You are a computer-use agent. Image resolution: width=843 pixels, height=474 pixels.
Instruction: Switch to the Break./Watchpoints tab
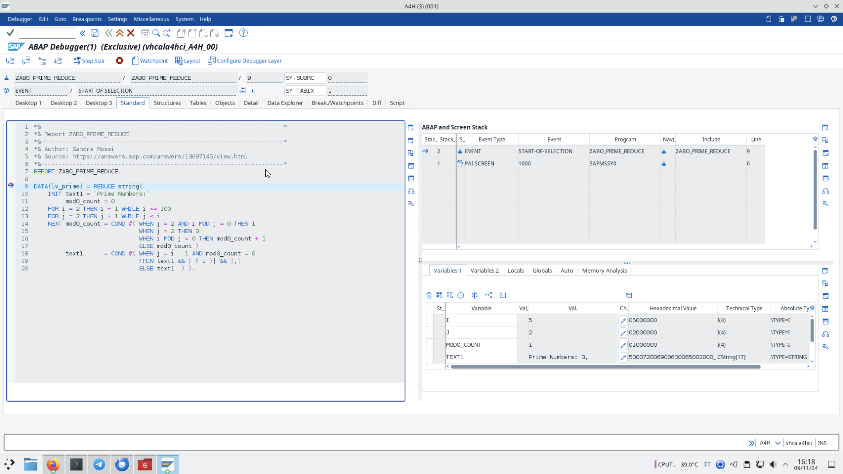337,103
